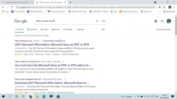Click 'Terjemahkan halaman ini' link
This screenshot has height=99, width=177.
(x=54, y=41)
